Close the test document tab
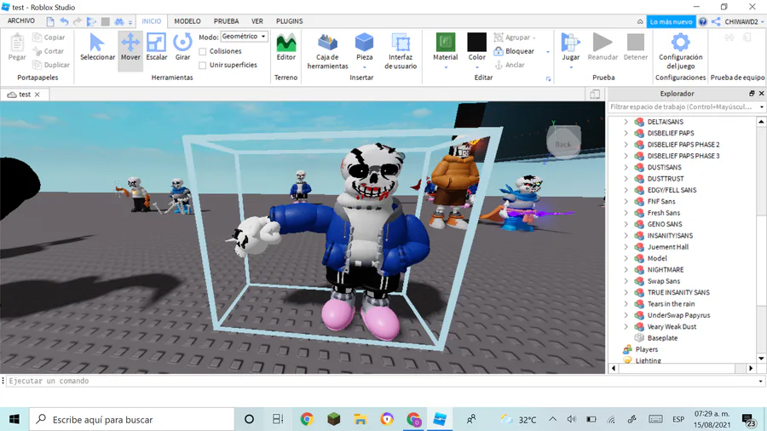Image resolution: width=767 pixels, height=431 pixels. (37, 95)
